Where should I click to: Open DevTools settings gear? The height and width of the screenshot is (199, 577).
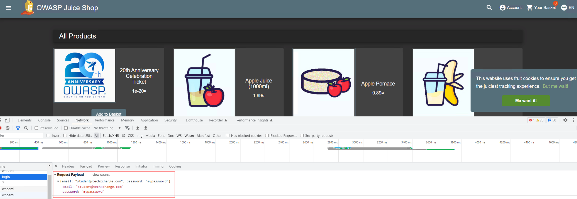point(565,120)
